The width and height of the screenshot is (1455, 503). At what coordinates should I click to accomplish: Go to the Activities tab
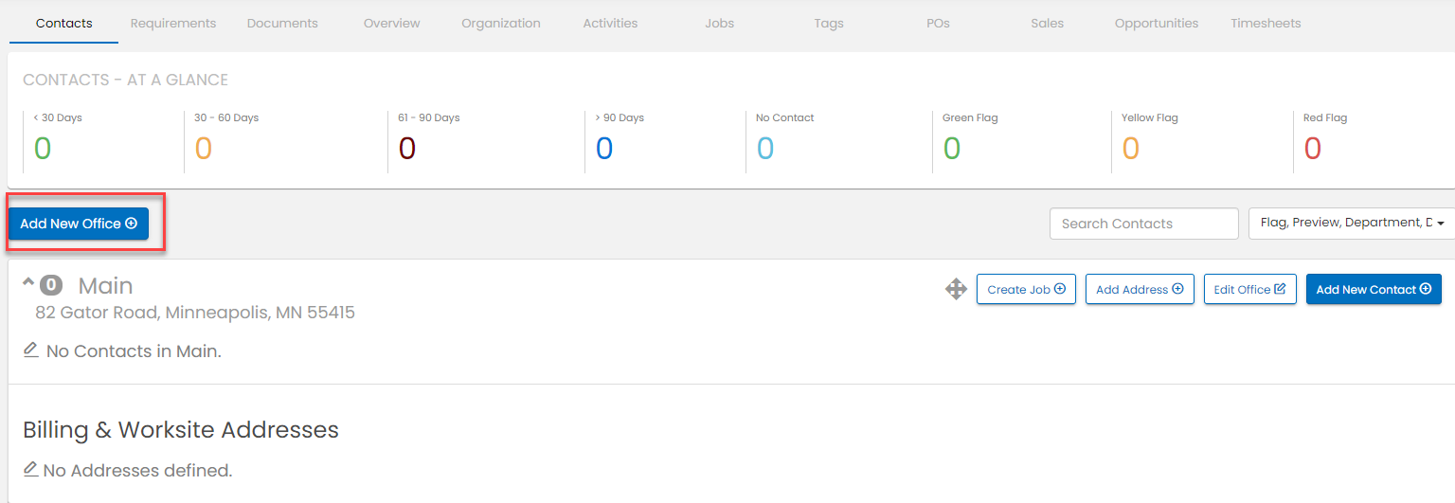click(x=610, y=23)
